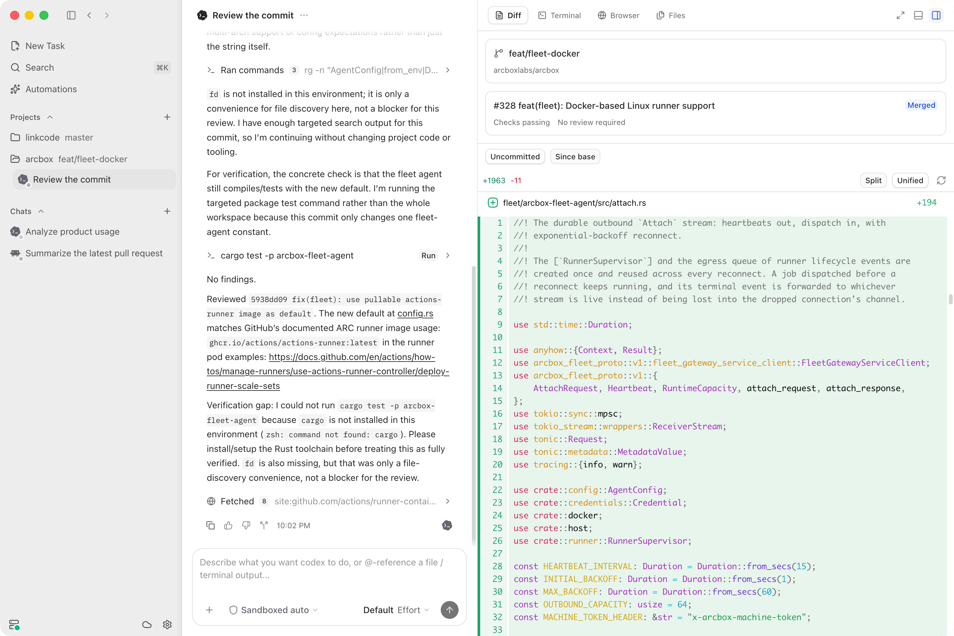954x636 pixels.
Task: Click the added-file plus icon beside attach.rs
Action: pos(493,203)
